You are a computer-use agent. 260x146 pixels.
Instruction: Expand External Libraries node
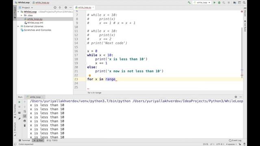coord(18,26)
